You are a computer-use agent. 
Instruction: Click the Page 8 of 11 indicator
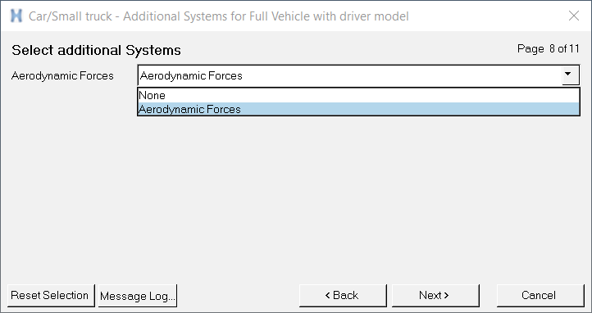pos(549,48)
